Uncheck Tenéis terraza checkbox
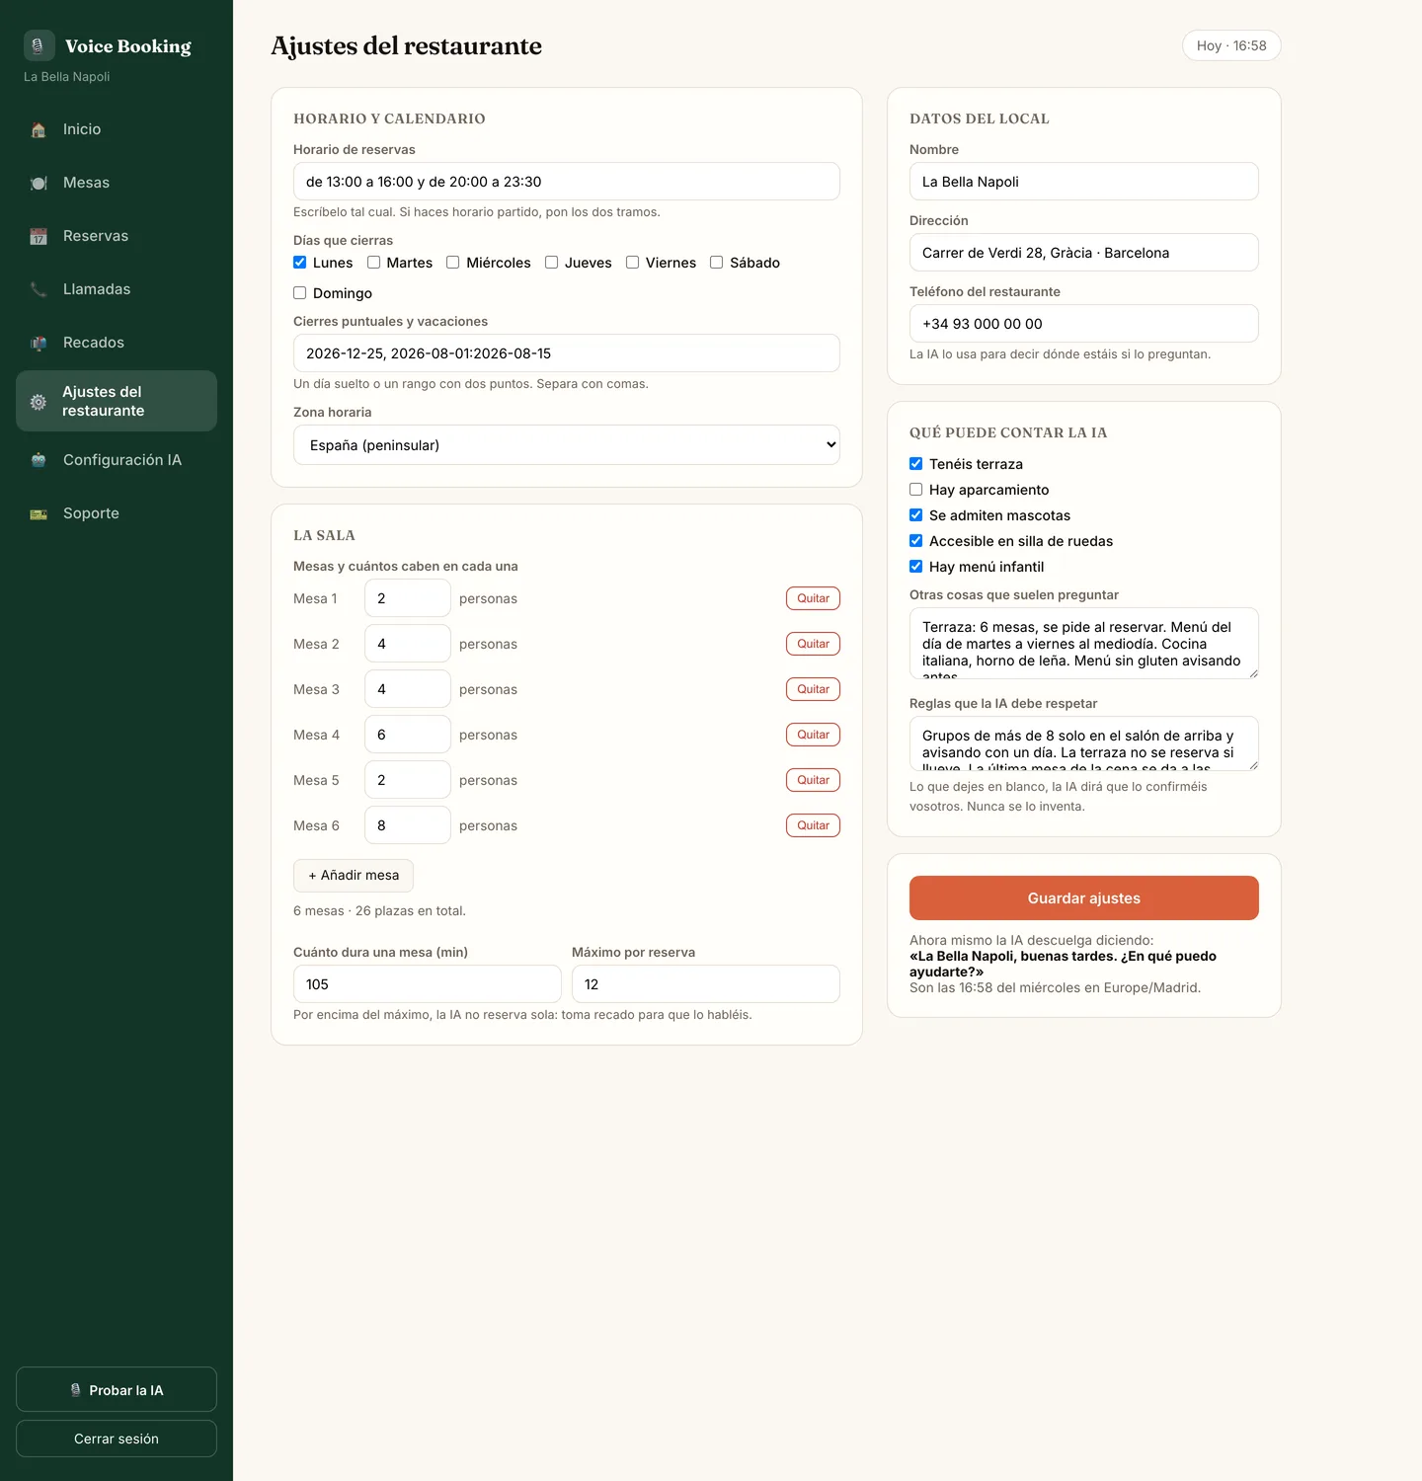1422x1481 pixels. click(x=916, y=464)
